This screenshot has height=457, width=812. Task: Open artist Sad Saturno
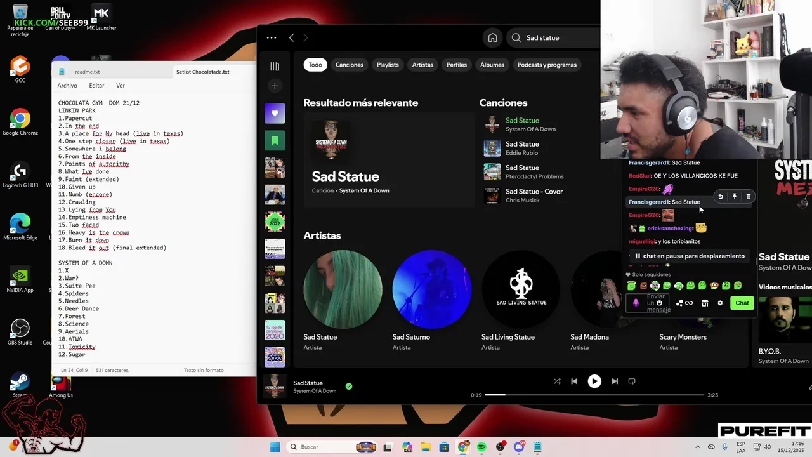(x=432, y=289)
